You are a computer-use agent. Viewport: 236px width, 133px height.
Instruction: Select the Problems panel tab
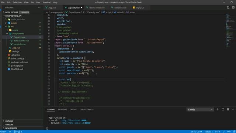[62, 109]
